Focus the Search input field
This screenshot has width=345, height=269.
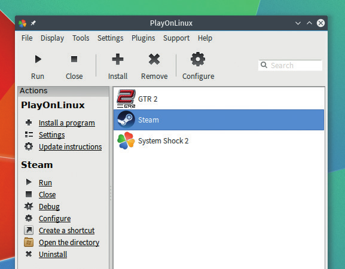click(x=290, y=65)
